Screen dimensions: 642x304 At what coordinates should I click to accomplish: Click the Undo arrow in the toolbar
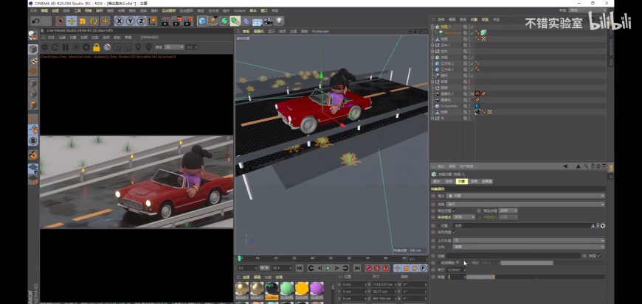[36, 21]
